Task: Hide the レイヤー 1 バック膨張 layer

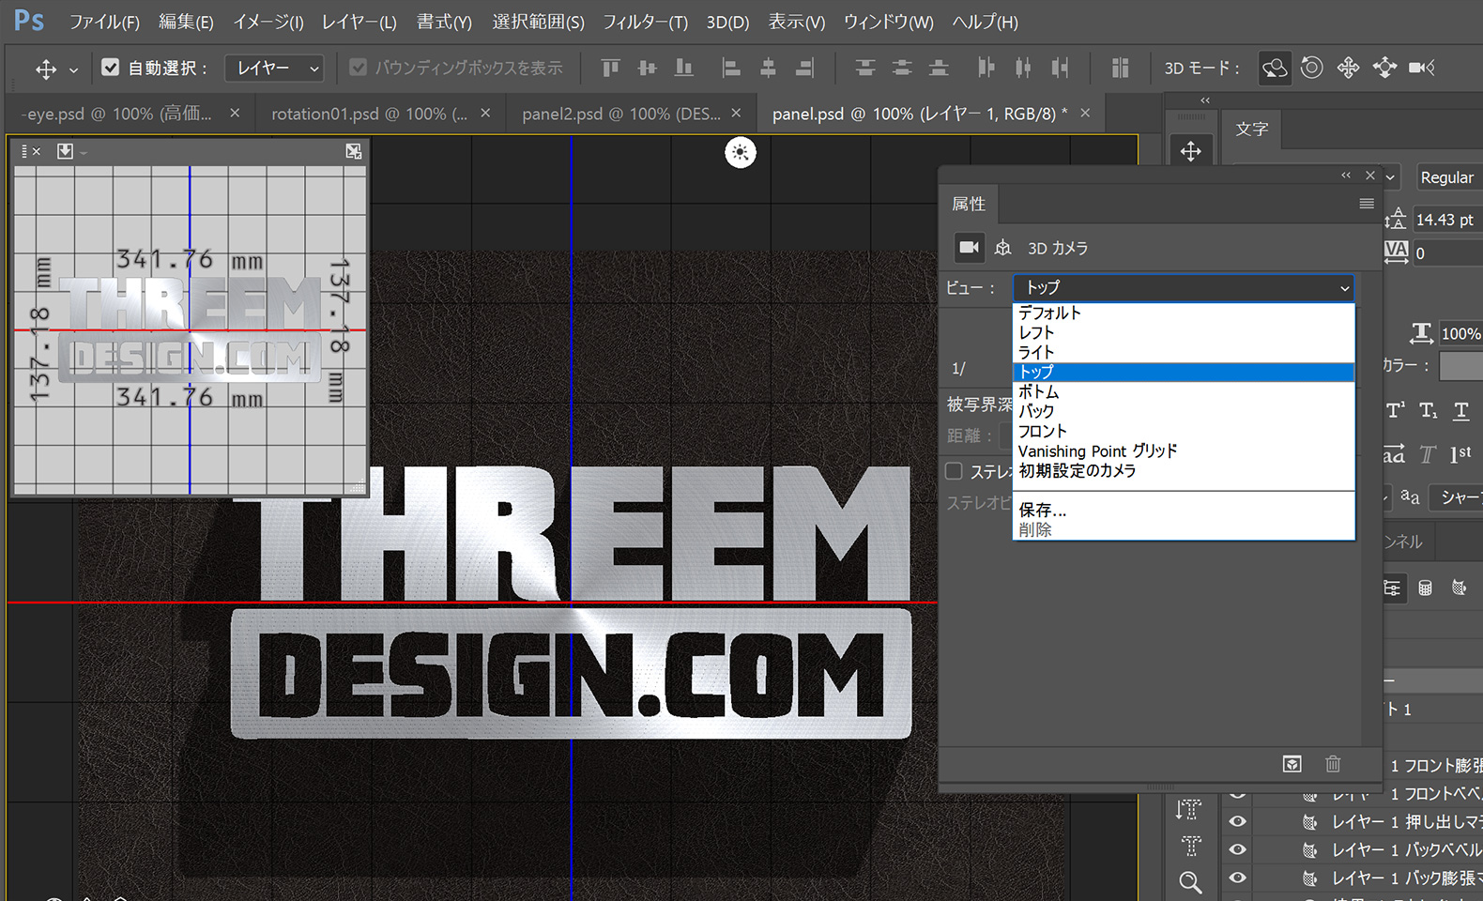Action: pyautogui.click(x=1238, y=878)
